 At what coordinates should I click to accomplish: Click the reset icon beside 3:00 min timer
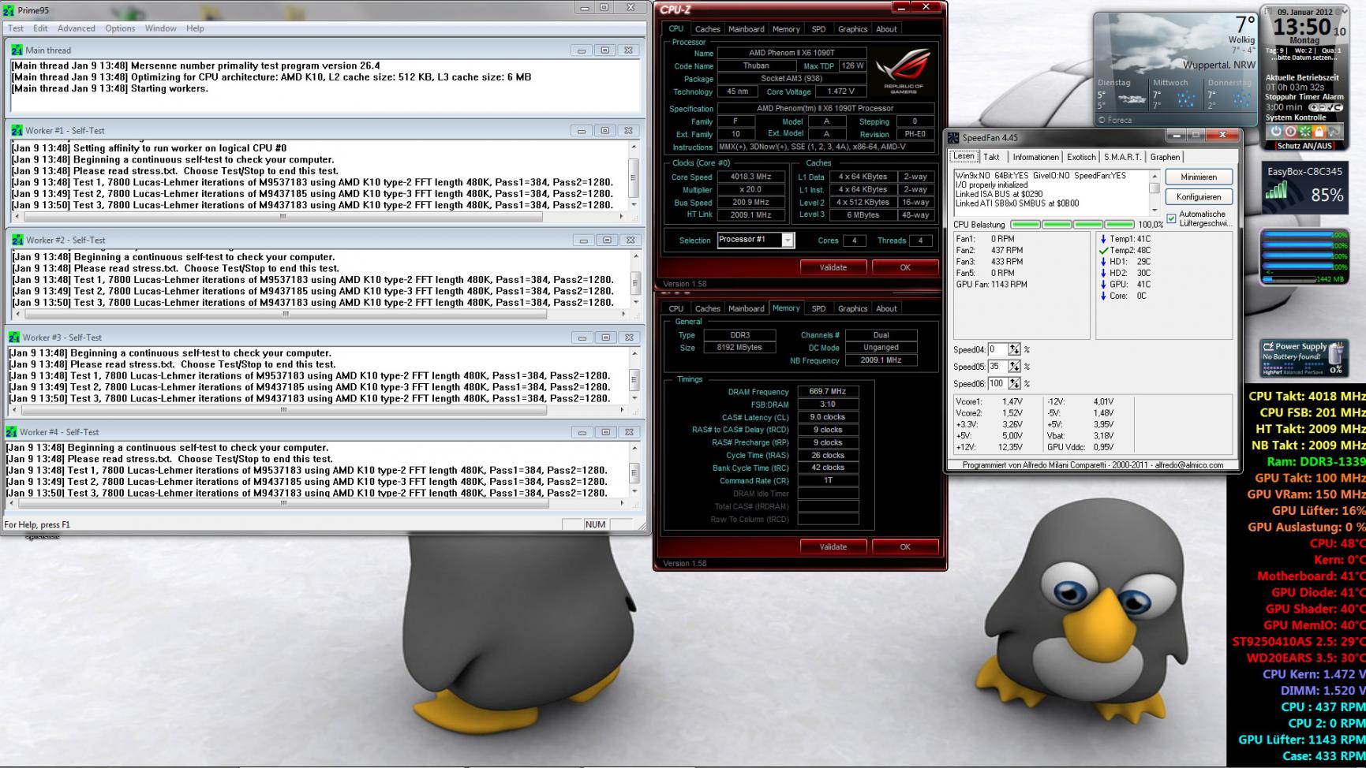click(x=1338, y=107)
